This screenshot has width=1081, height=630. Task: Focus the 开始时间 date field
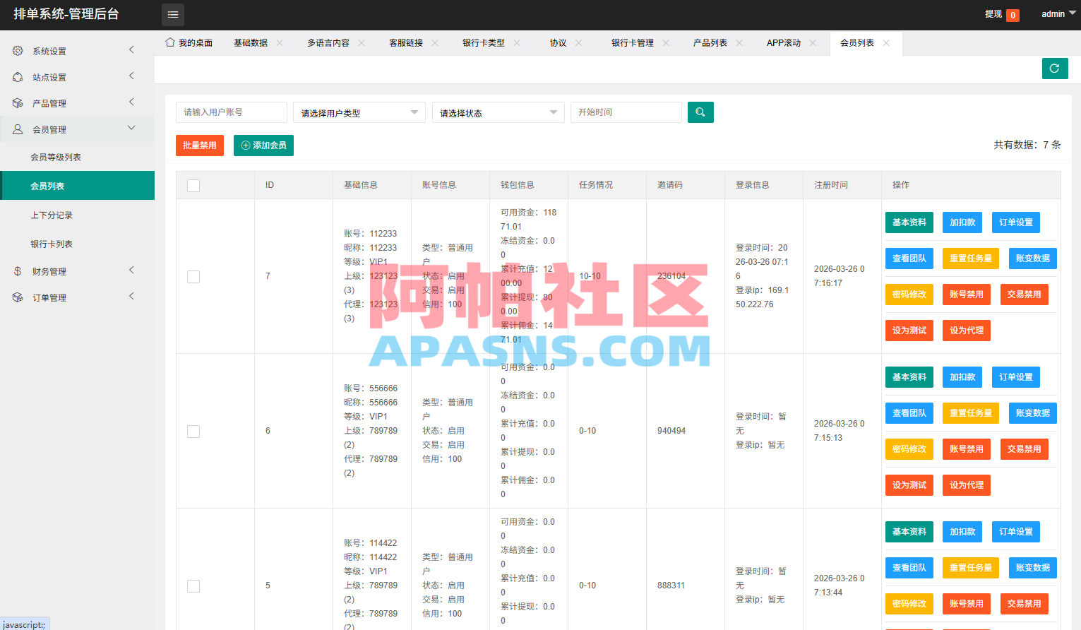[626, 112]
